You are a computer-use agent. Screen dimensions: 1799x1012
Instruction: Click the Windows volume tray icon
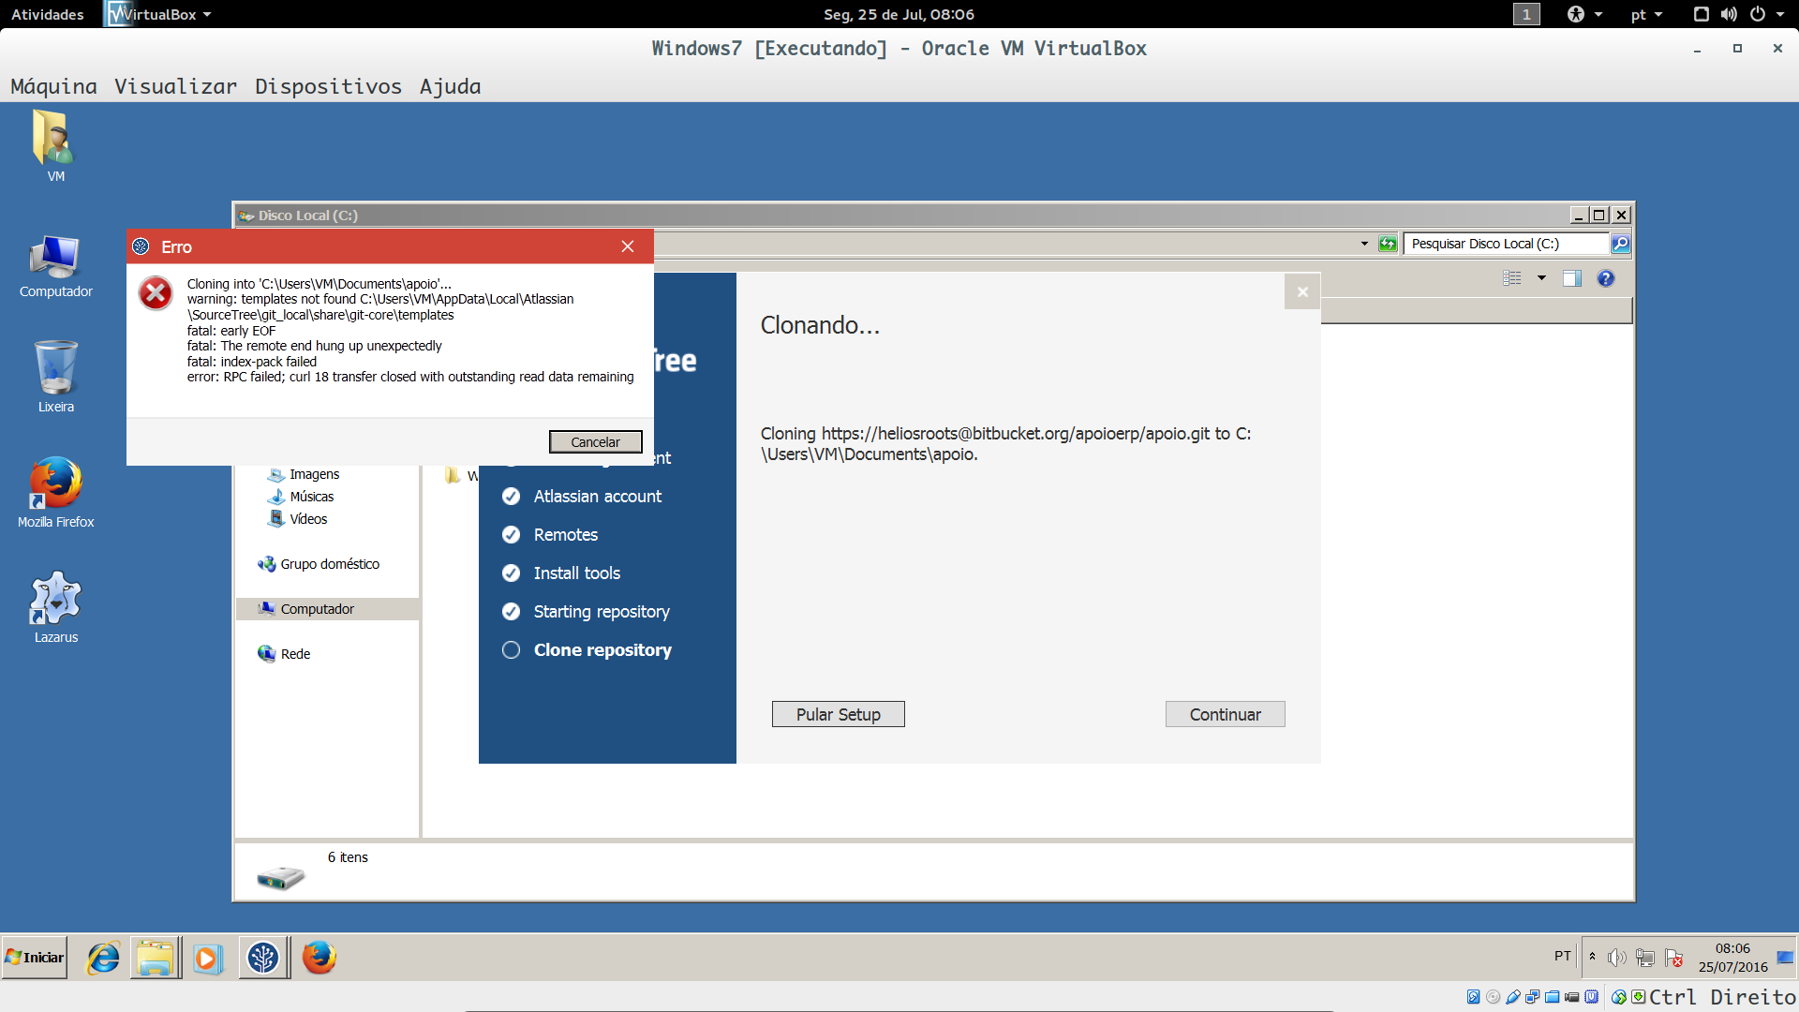click(1616, 958)
